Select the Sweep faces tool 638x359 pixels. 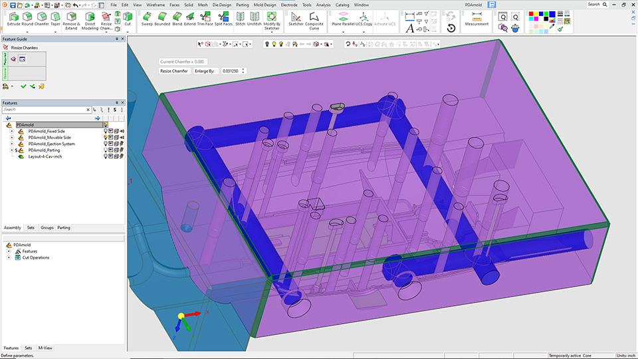[147, 19]
